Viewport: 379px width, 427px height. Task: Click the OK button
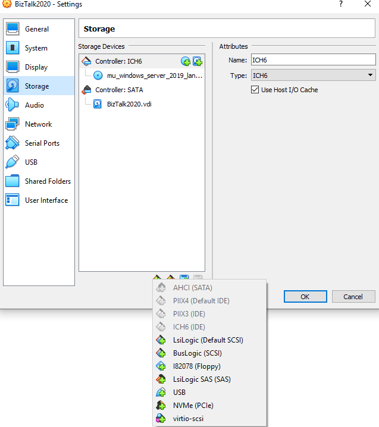click(305, 297)
